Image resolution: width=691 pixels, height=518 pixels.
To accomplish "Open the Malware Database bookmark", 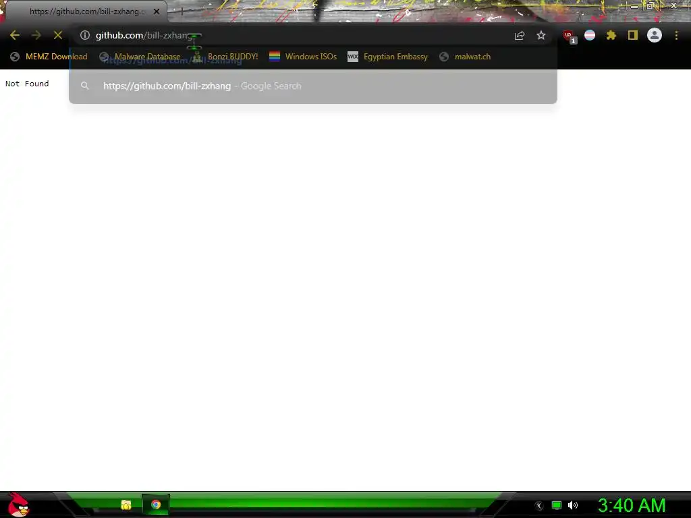I will point(140,57).
